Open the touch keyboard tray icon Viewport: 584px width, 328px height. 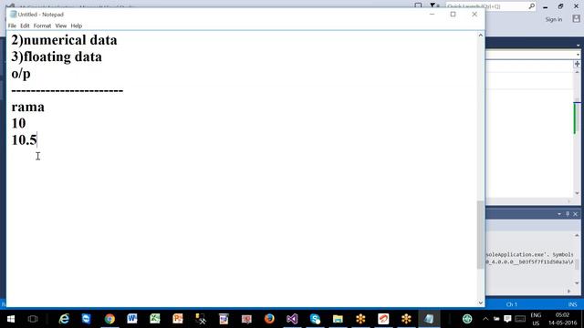[x=520, y=319]
